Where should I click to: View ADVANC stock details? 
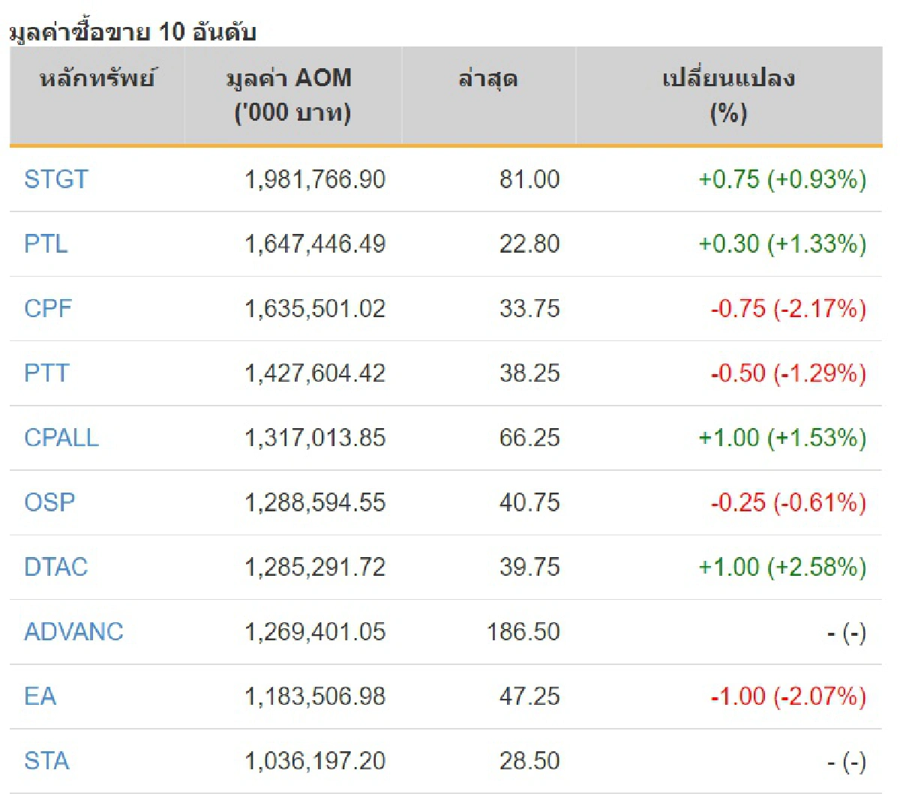[73, 632]
